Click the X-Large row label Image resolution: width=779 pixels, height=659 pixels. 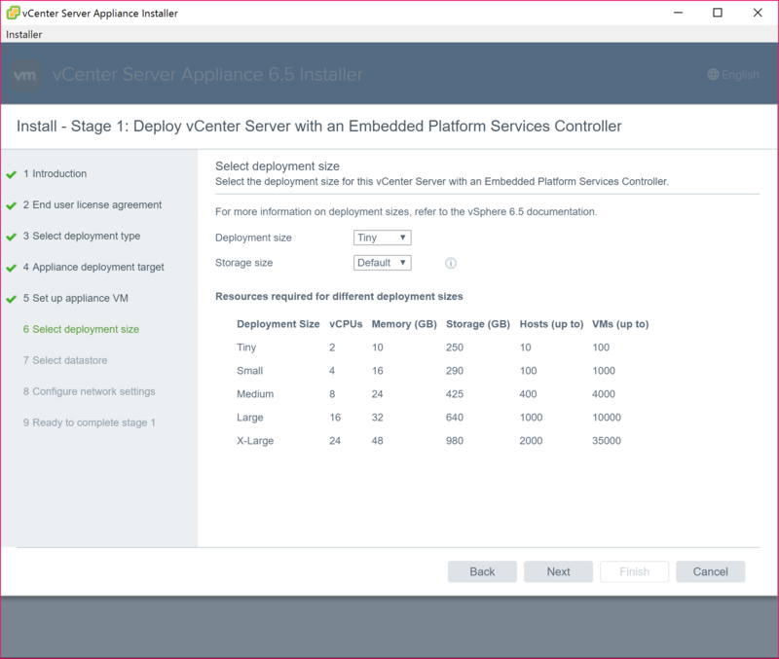pyautogui.click(x=255, y=441)
